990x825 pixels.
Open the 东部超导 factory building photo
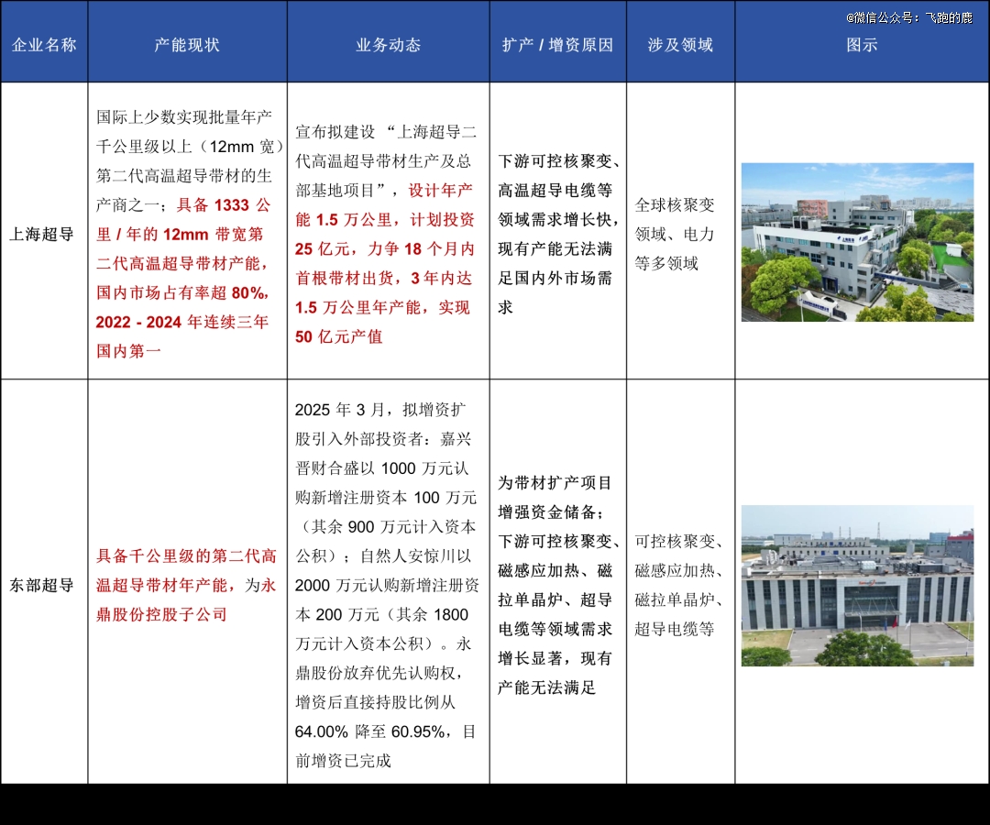[857, 585]
